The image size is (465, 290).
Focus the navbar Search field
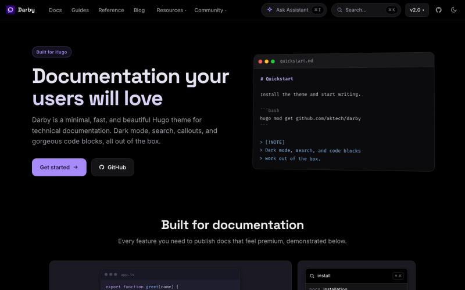click(366, 10)
